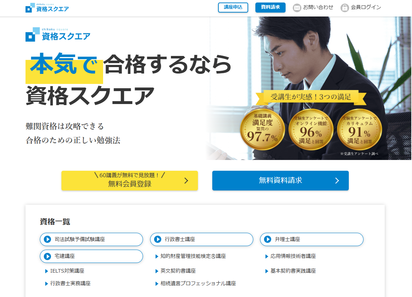
Task: Click the large 資格スクエア logo in the banner
Action: click(x=58, y=34)
